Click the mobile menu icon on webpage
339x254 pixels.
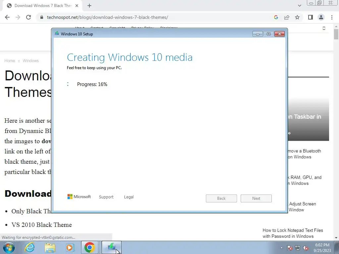pyautogui.click(x=324, y=28)
